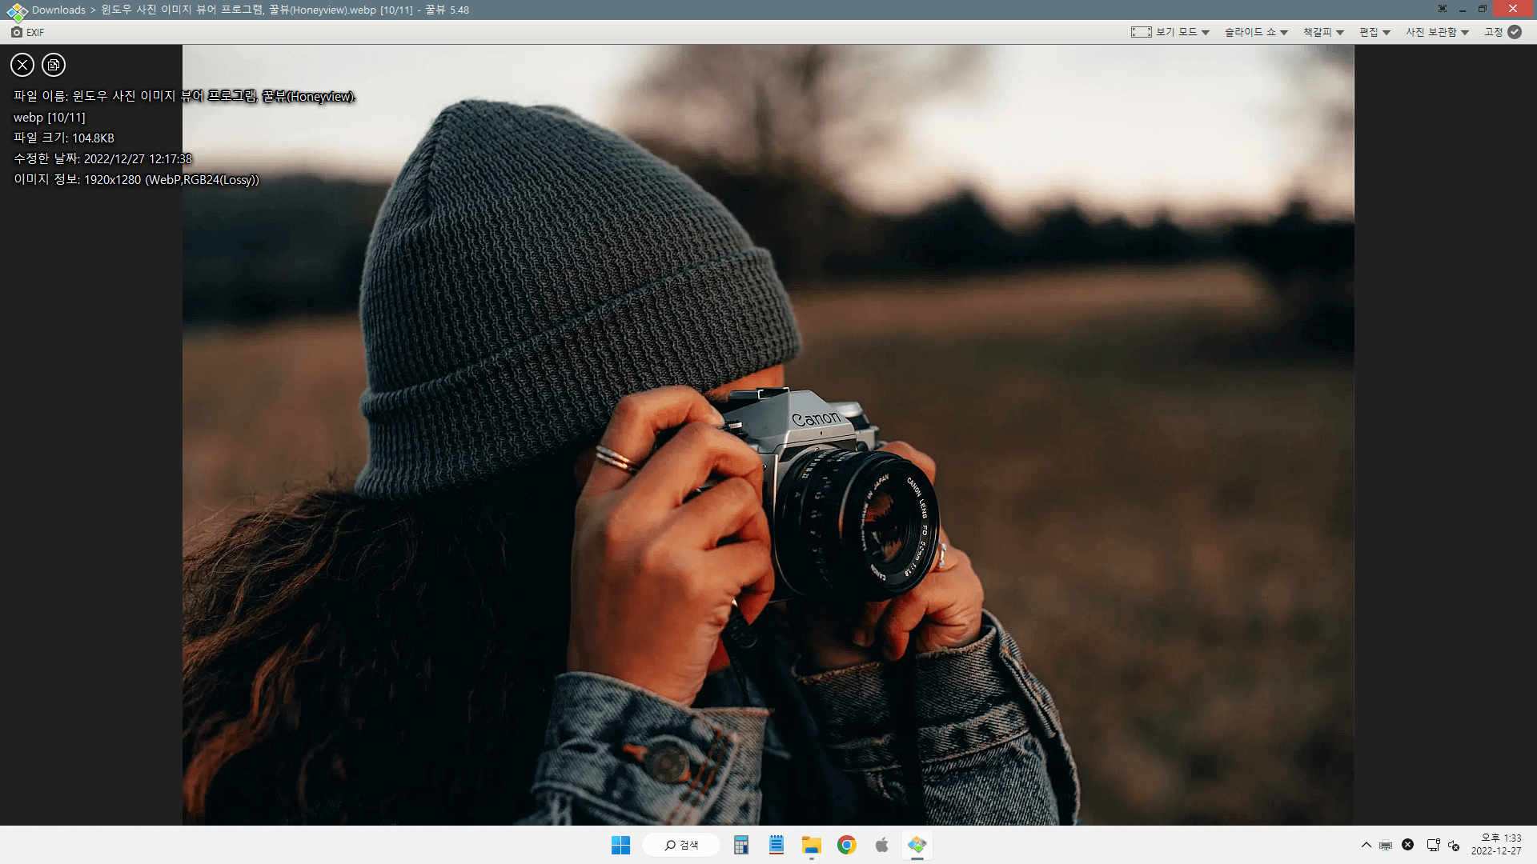Minimize the Honeyview window
This screenshot has width=1537, height=864.
click(1463, 9)
